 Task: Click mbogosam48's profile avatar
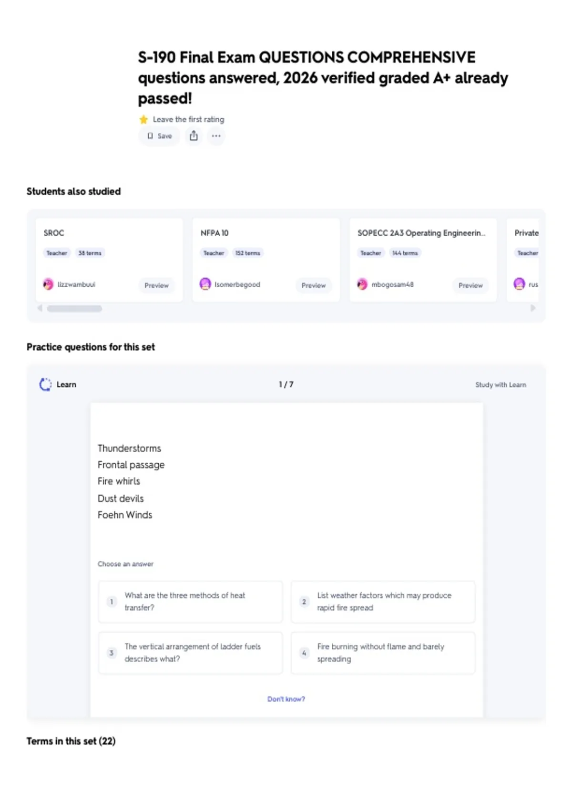click(362, 284)
